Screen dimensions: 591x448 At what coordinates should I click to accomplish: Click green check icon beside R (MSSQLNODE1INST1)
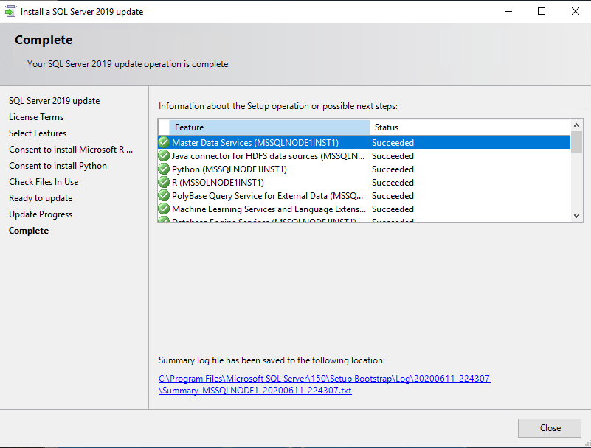(x=164, y=182)
